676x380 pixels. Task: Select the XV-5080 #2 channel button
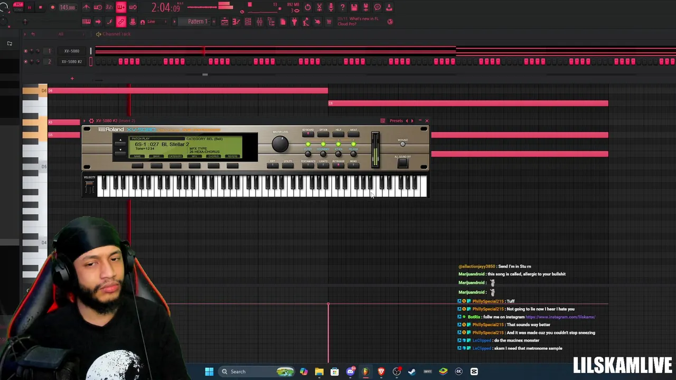click(x=71, y=62)
